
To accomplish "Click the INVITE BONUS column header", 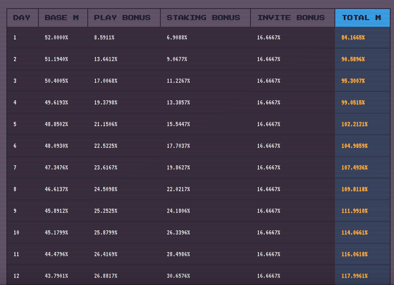I will coord(293,18).
